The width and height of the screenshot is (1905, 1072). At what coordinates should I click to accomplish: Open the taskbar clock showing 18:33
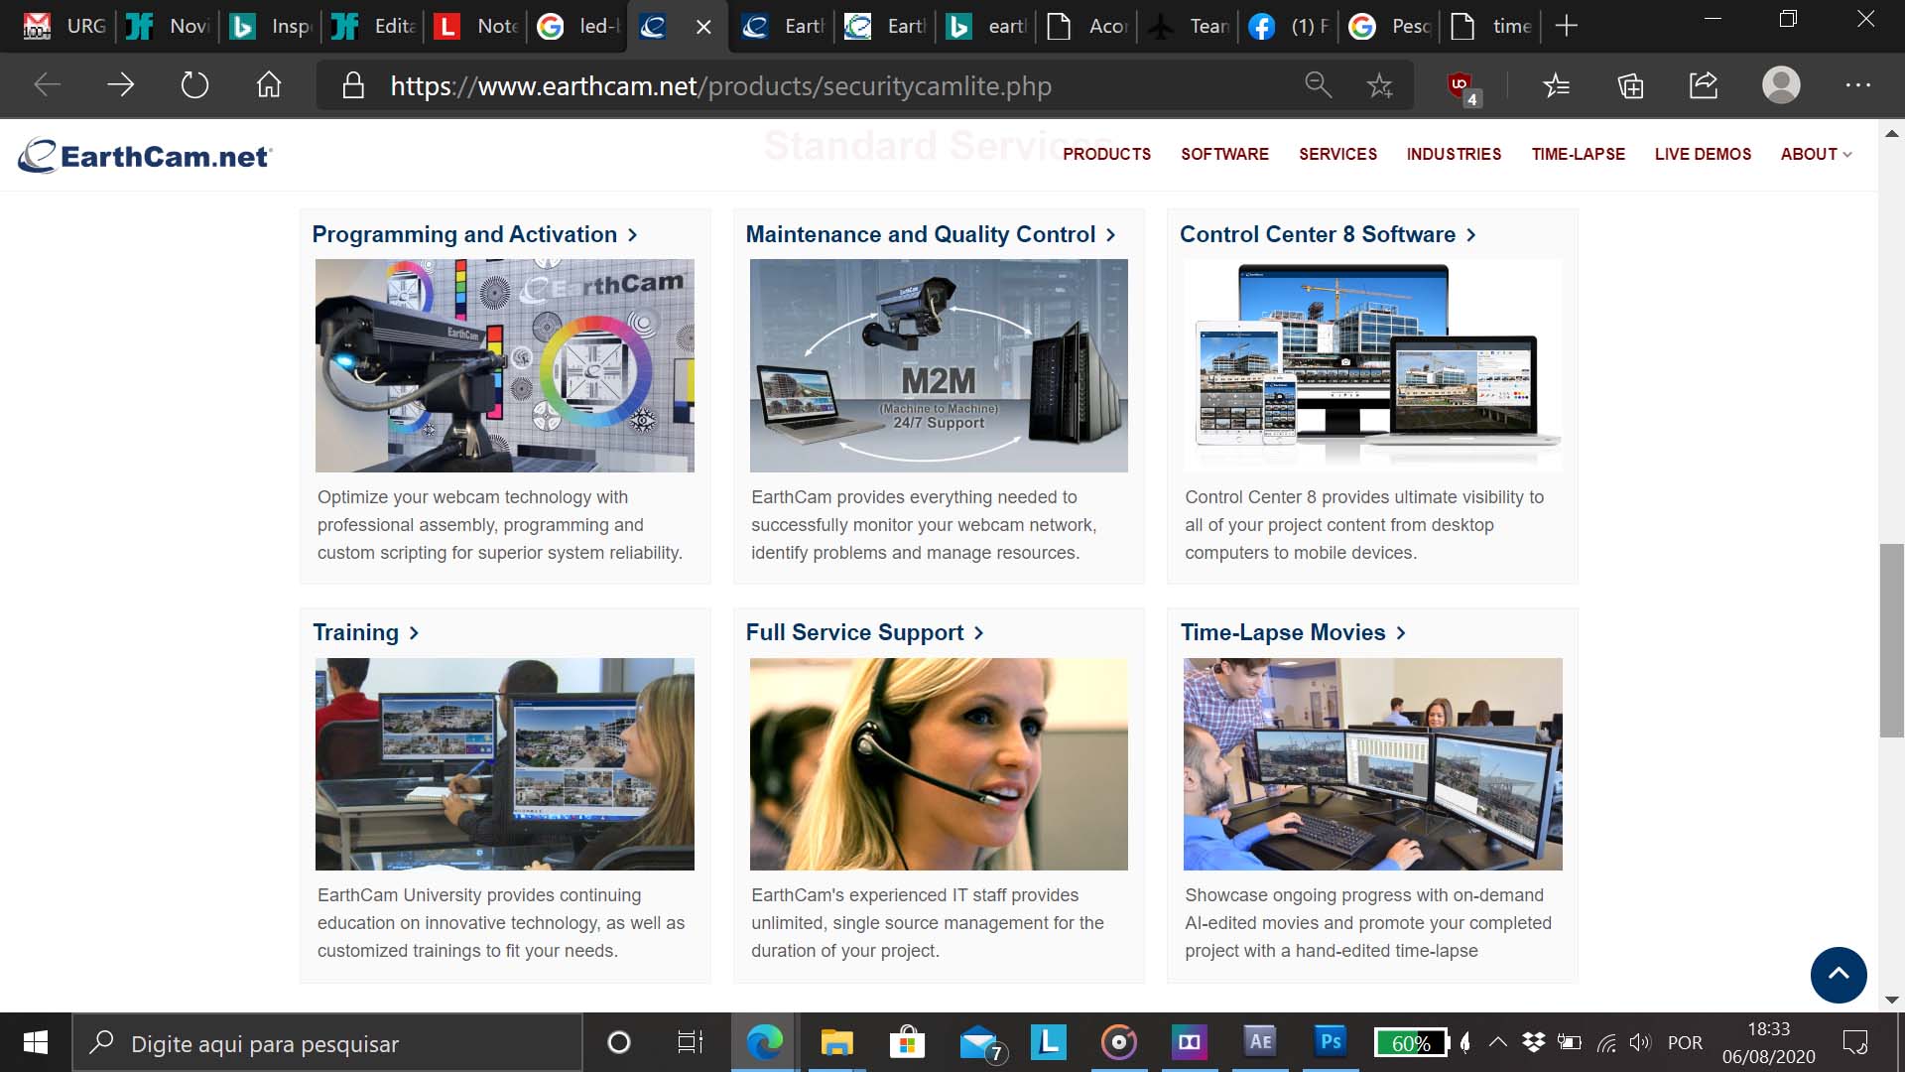point(1768,1042)
